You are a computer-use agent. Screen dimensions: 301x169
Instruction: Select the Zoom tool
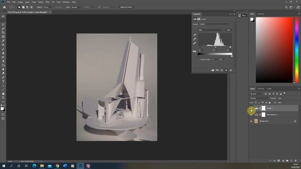pyautogui.click(x=3, y=98)
